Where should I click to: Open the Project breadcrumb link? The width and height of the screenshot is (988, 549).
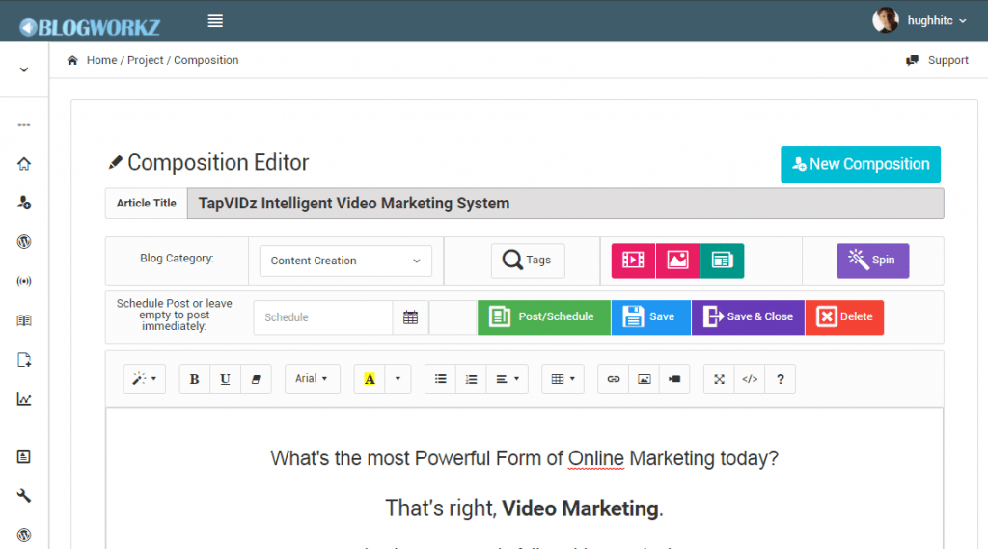click(x=145, y=60)
